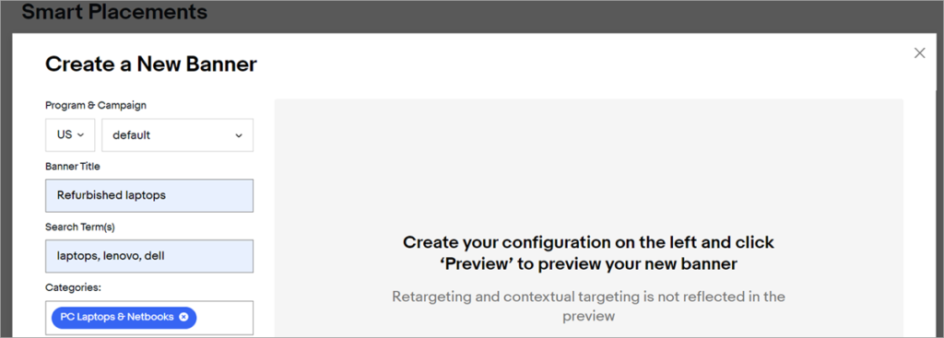Click the 'Create your configuration' preview message
The image size is (944, 338).
click(589, 253)
